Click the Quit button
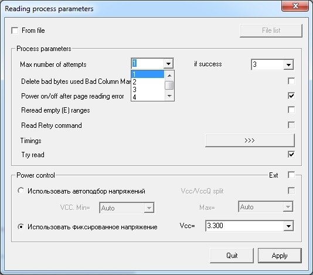Screen dimensions: 313x275 point(232,256)
